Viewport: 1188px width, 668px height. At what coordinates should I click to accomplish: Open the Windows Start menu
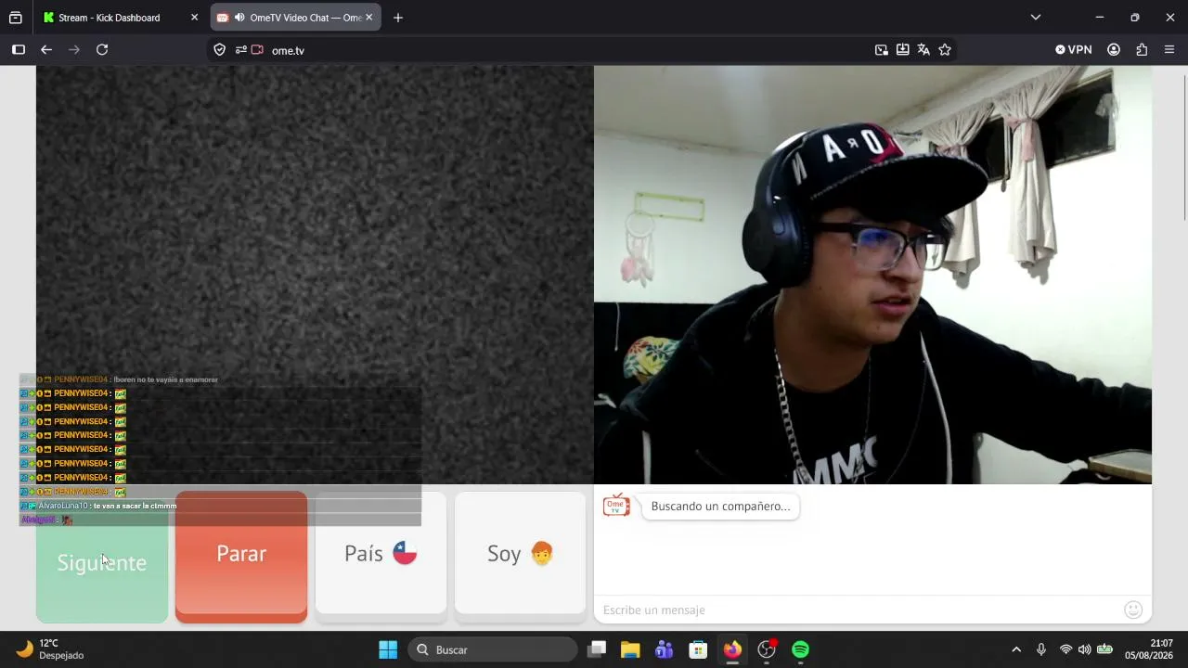pyautogui.click(x=388, y=649)
